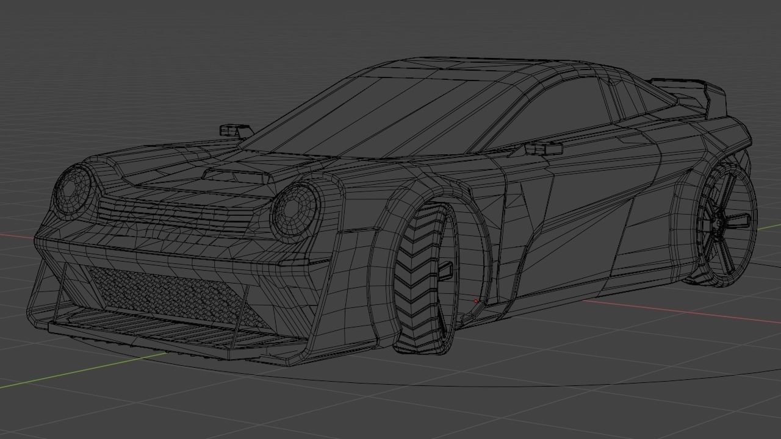Click the side mirror on the door
Screen dimensions: 781x439
[x=543, y=148]
